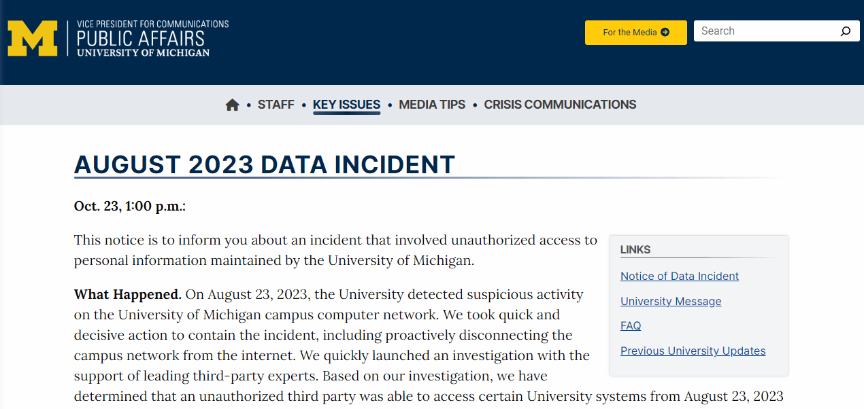Open the Public Affairs wordmark link
The image size is (864, 409).
152,39
